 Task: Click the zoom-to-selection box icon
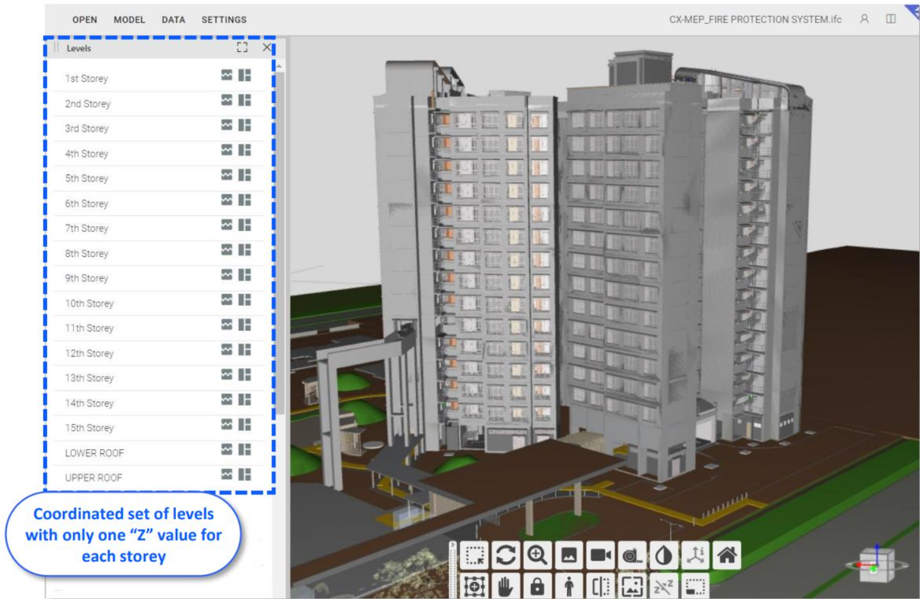click(474, 586)
